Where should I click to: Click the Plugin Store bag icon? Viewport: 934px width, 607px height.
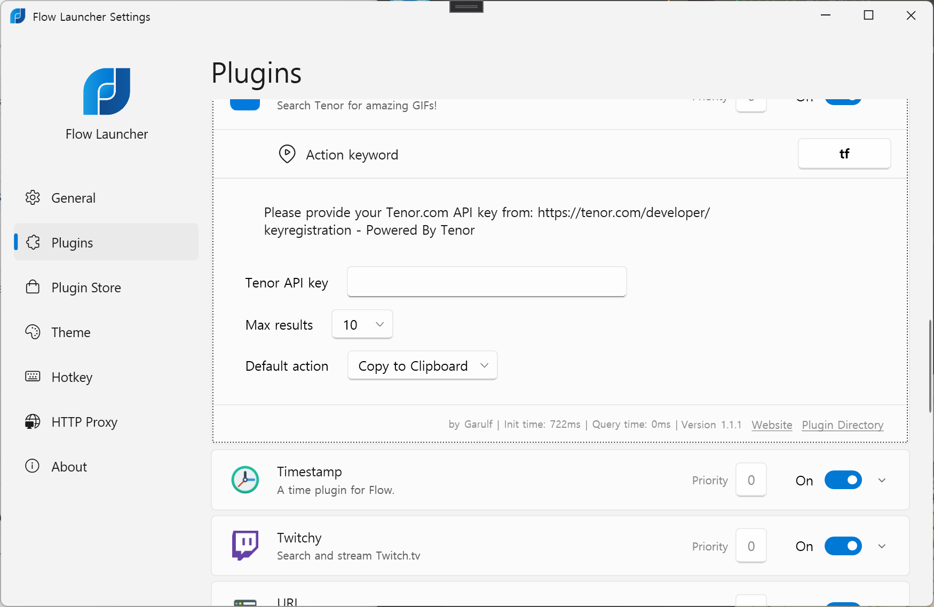[x=33, y=287]
